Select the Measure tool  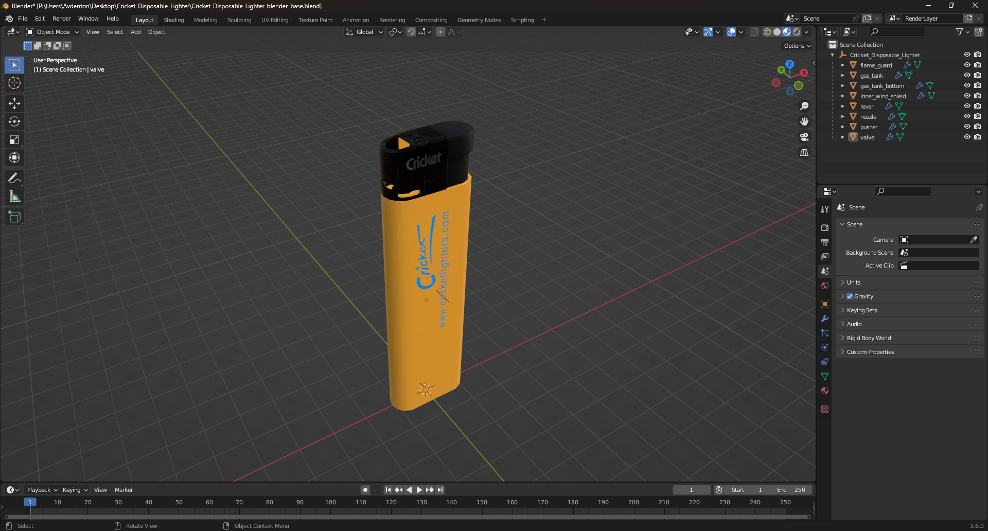[14, 197]
